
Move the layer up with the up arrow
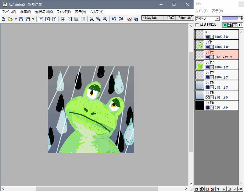coord(218,189)
